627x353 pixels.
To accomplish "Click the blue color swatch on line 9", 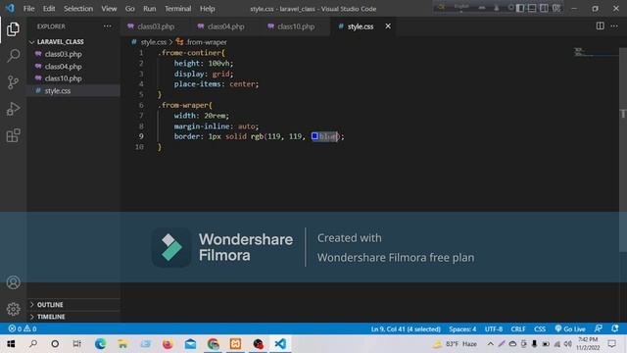I will pos(314,136).
